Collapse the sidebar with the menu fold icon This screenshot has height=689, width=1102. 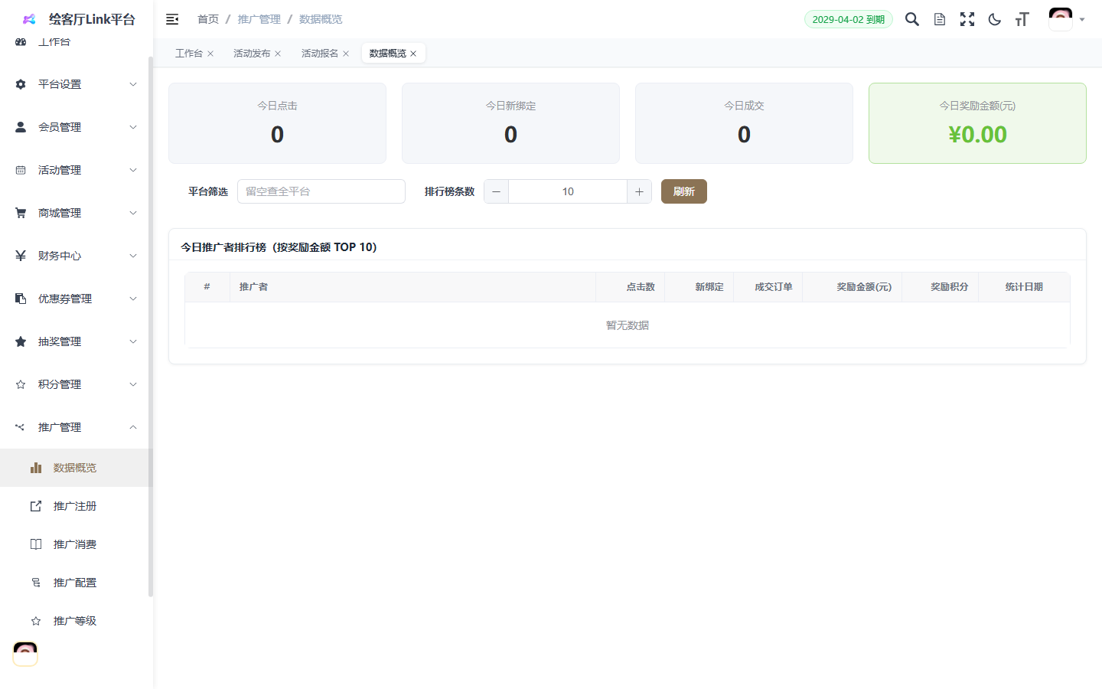click(172, 19)
